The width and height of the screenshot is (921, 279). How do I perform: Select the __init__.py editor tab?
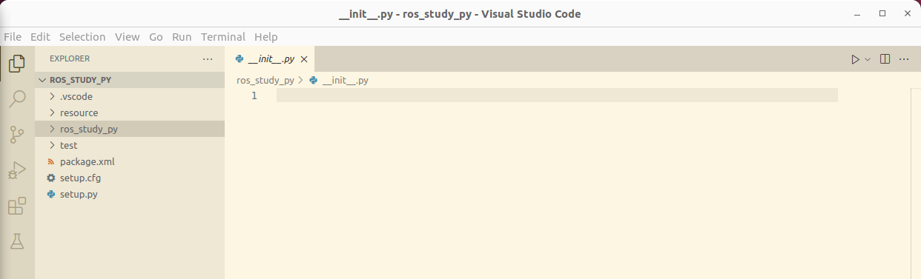coord(271,59)
